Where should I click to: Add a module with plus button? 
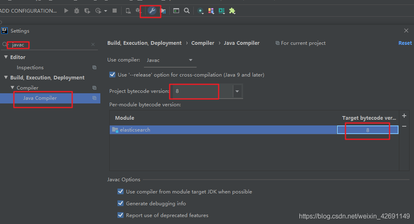tap(404, 116)
